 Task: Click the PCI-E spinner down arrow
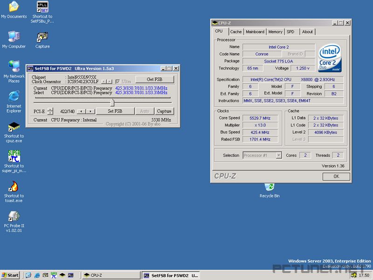coord(50,113)
